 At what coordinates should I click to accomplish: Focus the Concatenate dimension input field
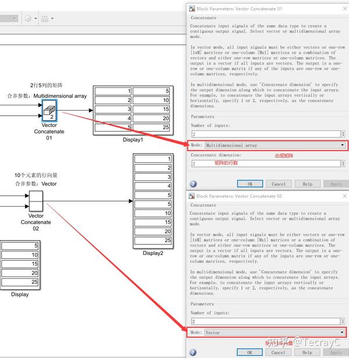(266, 163)
